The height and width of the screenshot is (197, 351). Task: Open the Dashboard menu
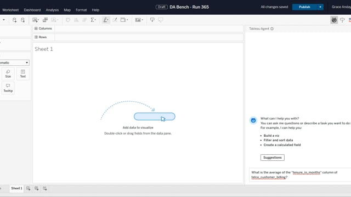pyautogui.click(x=32, y=10)
